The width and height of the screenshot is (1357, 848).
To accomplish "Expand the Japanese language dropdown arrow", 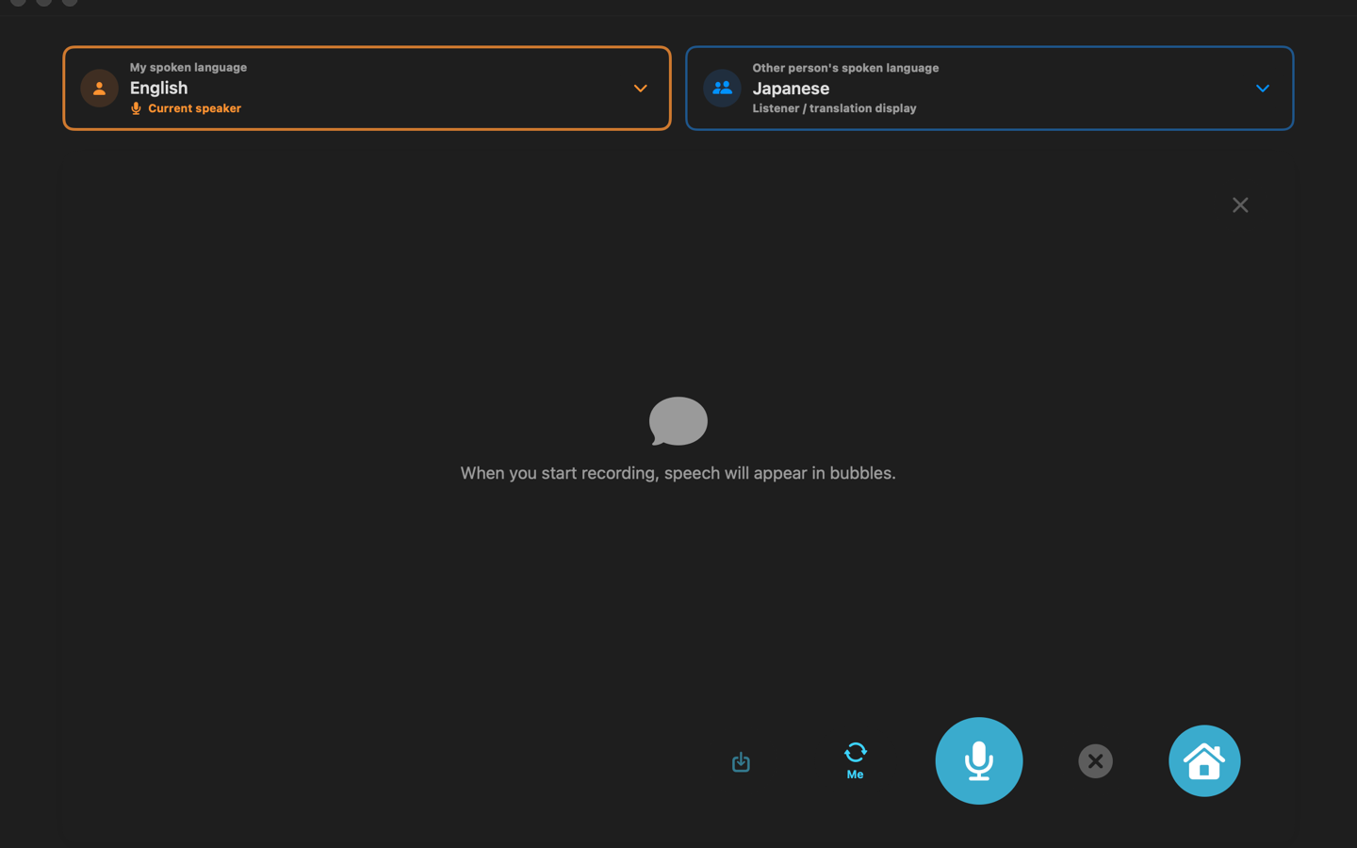I will click(1263, 89).
